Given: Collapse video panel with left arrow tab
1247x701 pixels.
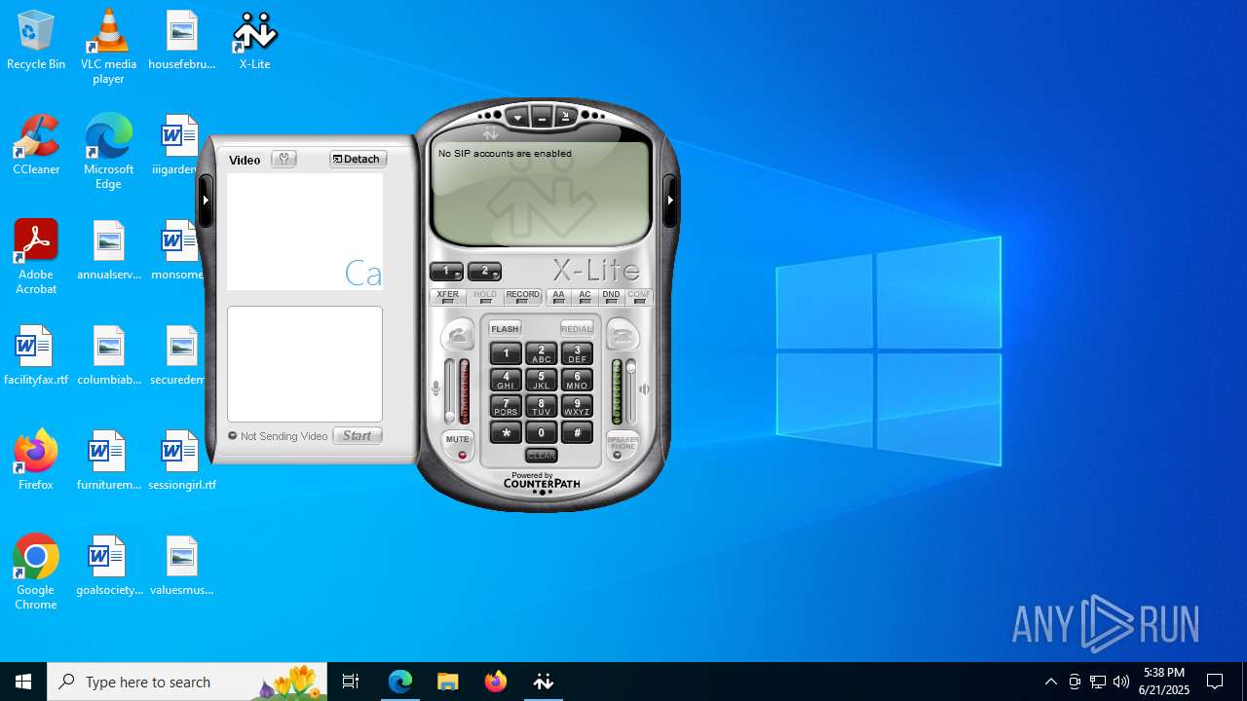Looking at the screenshot, I should coord(206,200).
